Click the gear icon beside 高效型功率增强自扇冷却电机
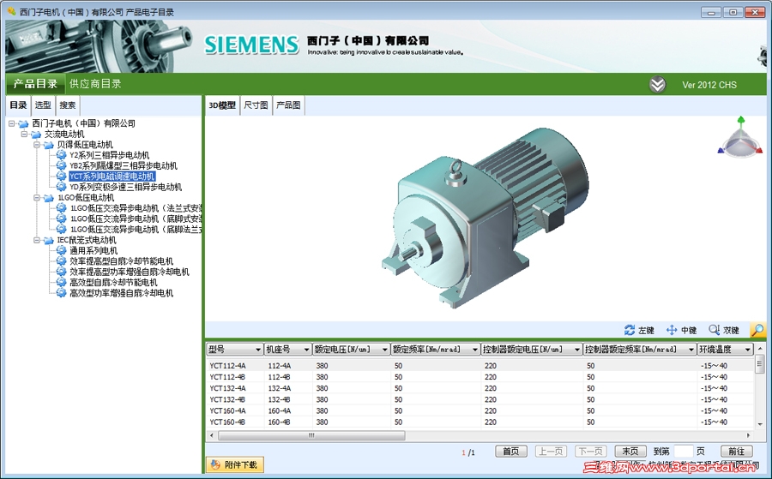Image resolution: width=772 pixels, height=479 pixels. click(x=61, y=293)
